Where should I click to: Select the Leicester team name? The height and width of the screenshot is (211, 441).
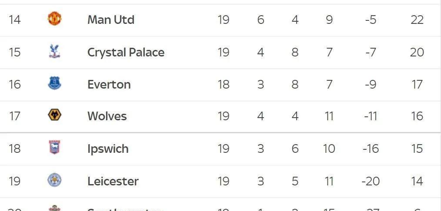pos(113,181)
